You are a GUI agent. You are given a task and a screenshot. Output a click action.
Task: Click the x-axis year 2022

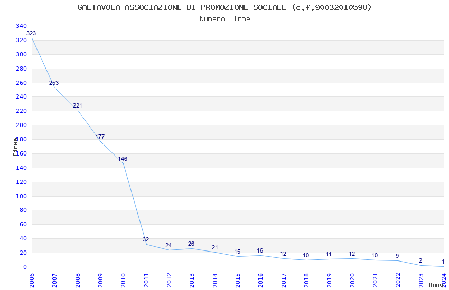tap(398, 281)
